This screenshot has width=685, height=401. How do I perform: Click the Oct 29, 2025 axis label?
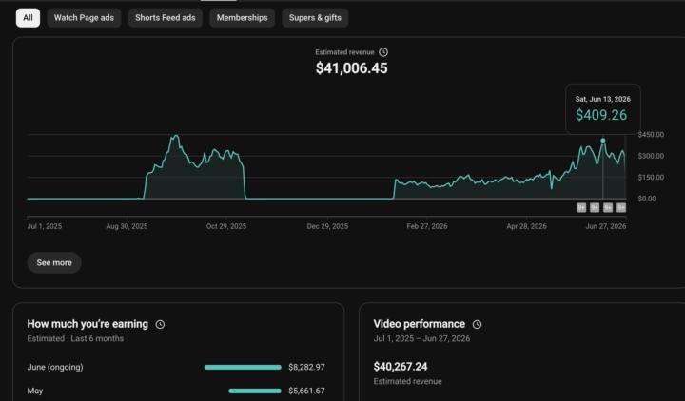pyautogui.click(x=226, y=226)
